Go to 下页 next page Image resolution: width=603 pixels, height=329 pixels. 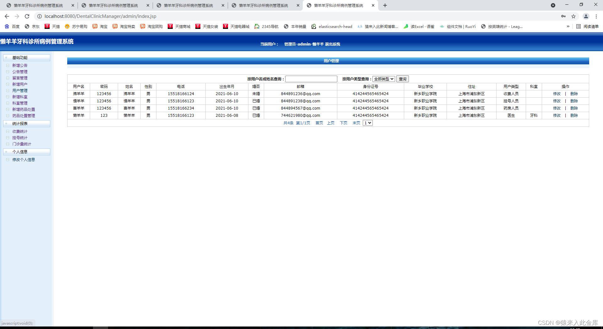pyautogui.click(x=344, y=123)
